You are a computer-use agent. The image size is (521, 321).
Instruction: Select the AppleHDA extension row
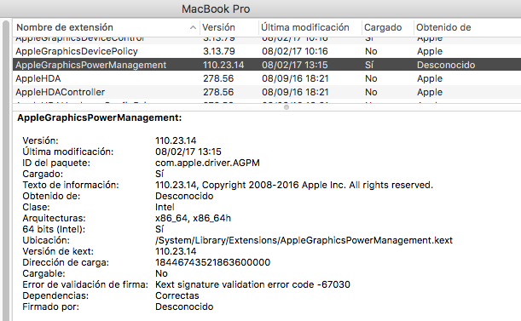pos(267,78)
